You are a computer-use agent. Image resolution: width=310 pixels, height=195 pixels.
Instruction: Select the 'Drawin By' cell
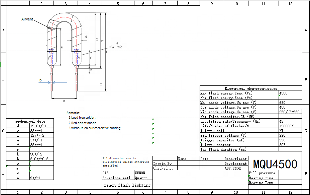(165, 163)
